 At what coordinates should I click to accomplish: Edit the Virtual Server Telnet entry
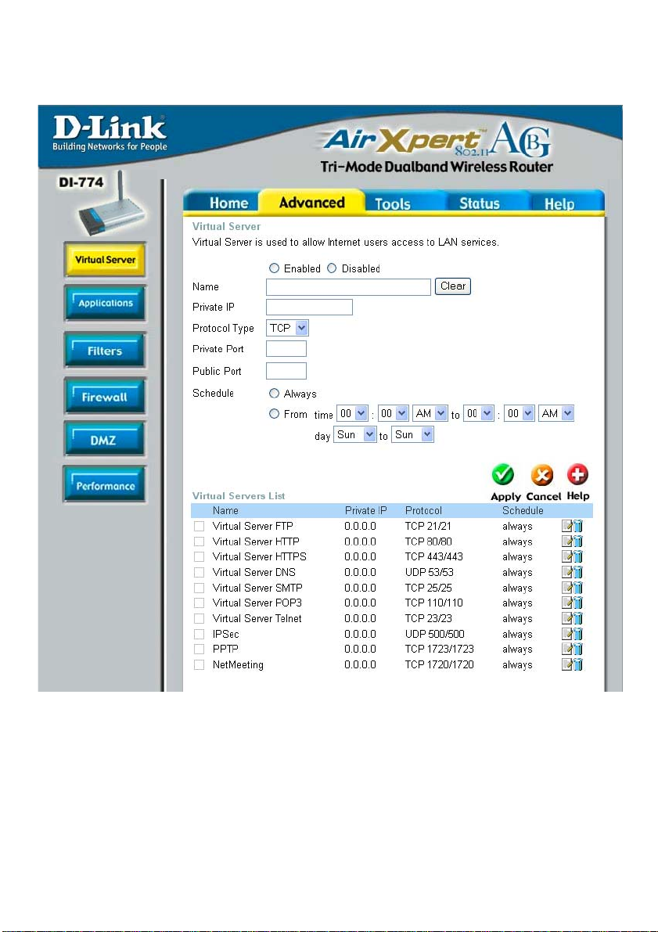567,619
